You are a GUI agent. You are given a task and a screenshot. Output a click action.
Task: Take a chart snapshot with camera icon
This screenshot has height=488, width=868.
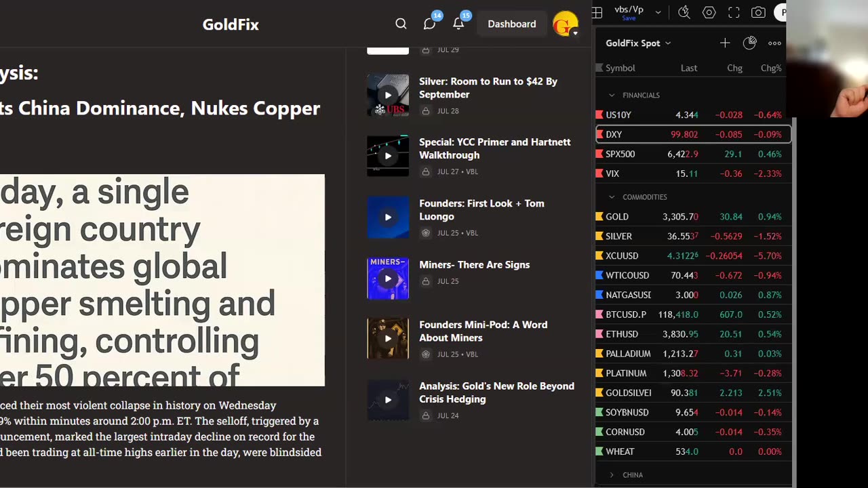pos(759,12)
